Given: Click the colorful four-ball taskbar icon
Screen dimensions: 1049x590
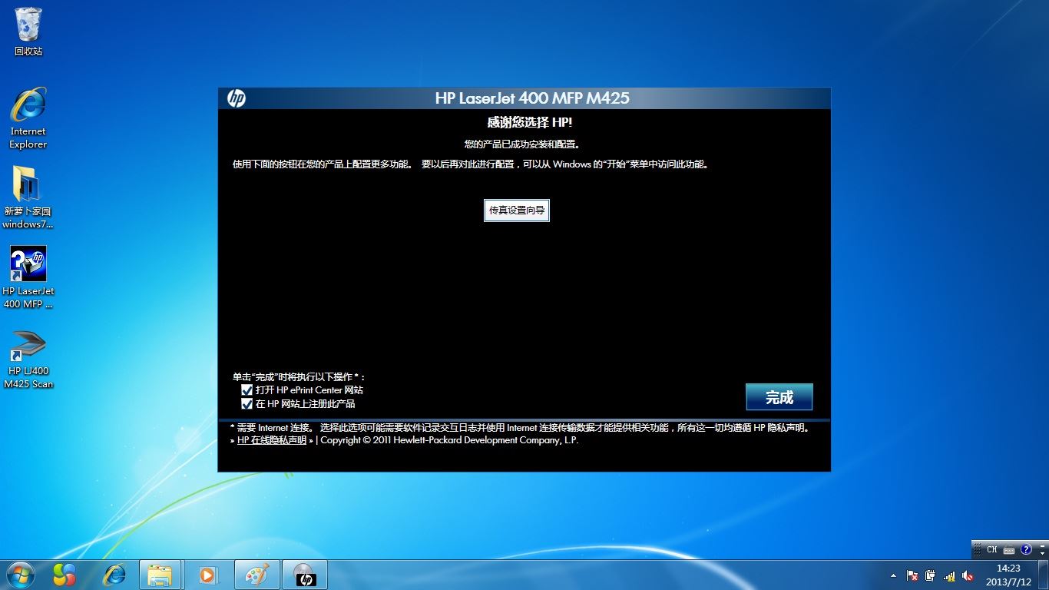Looking at the screenshot, I should (x=65, y=575).
